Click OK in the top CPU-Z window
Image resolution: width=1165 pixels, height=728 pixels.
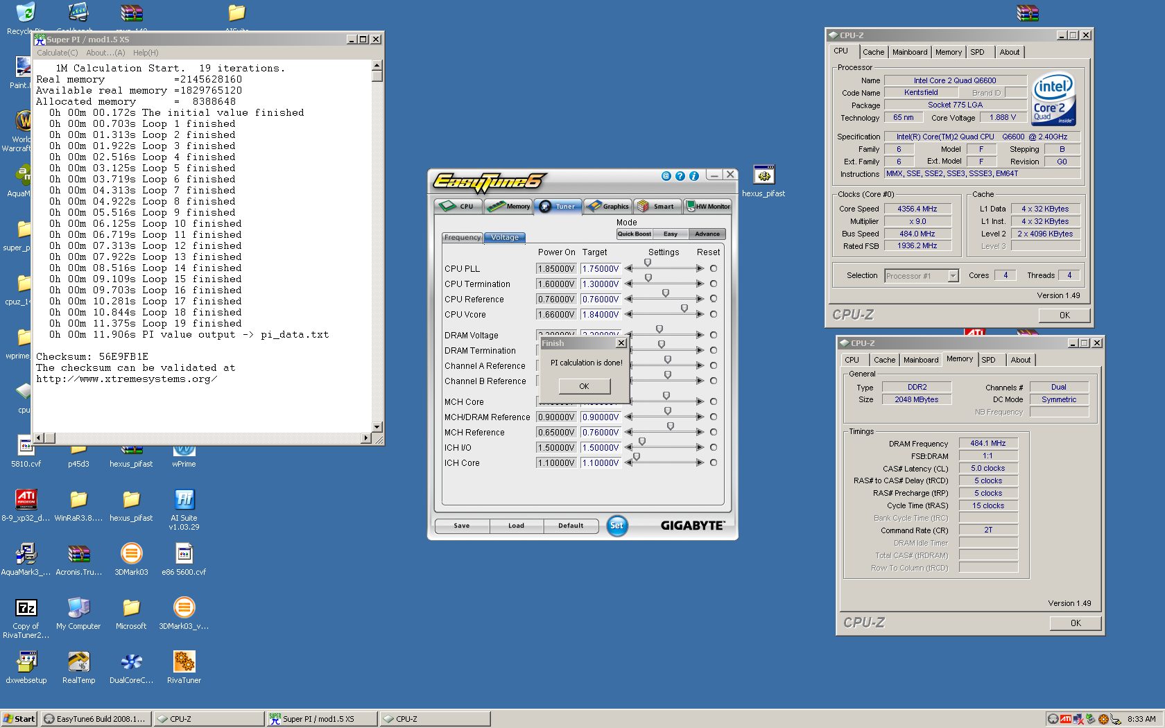point(1064,315)
